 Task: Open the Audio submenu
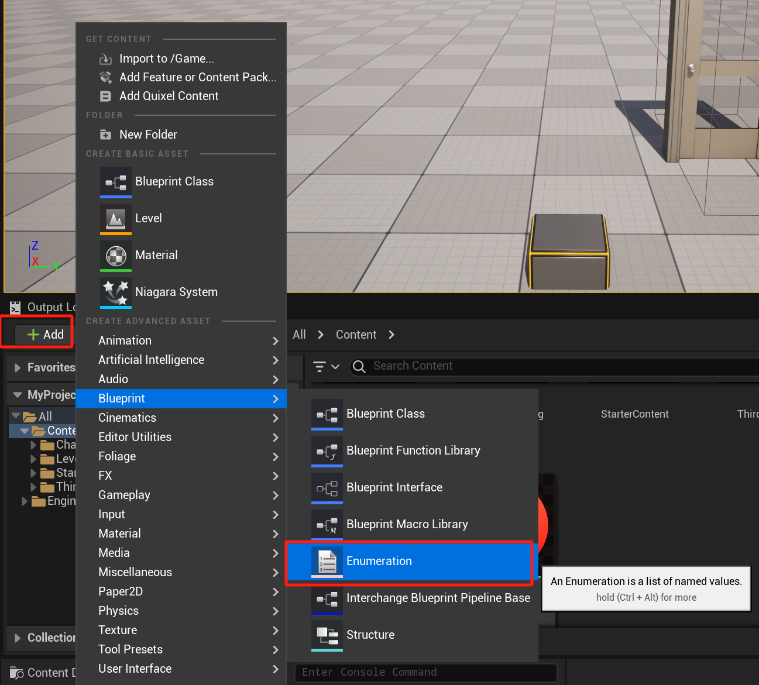coord(181,379)
